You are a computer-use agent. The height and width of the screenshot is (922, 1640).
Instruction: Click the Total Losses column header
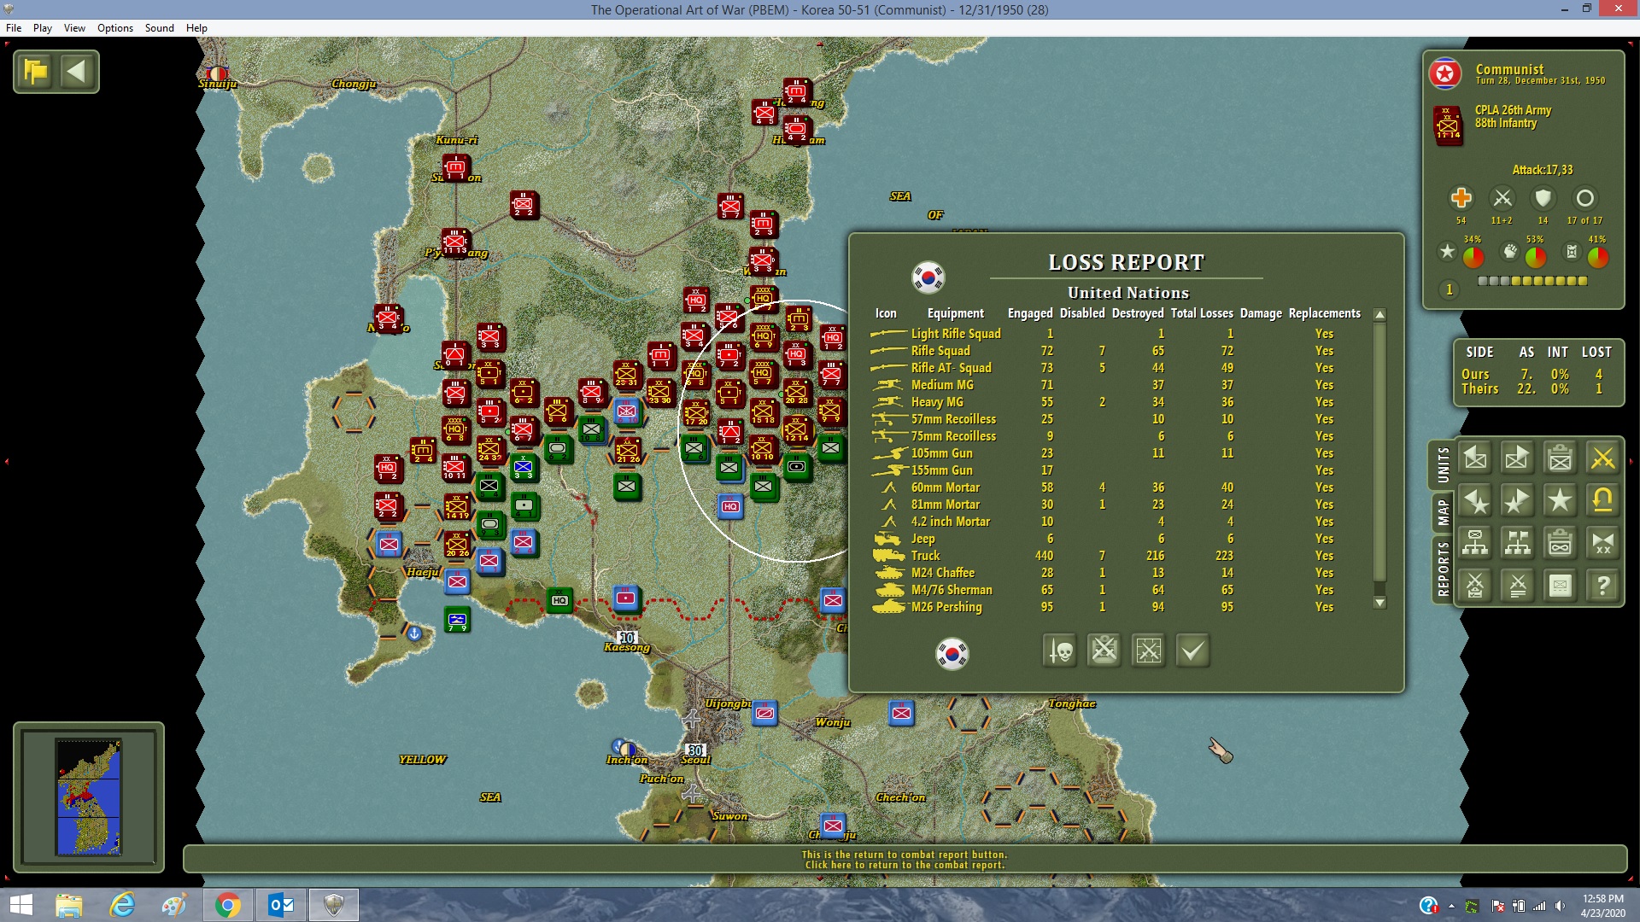pos(1202,313)
